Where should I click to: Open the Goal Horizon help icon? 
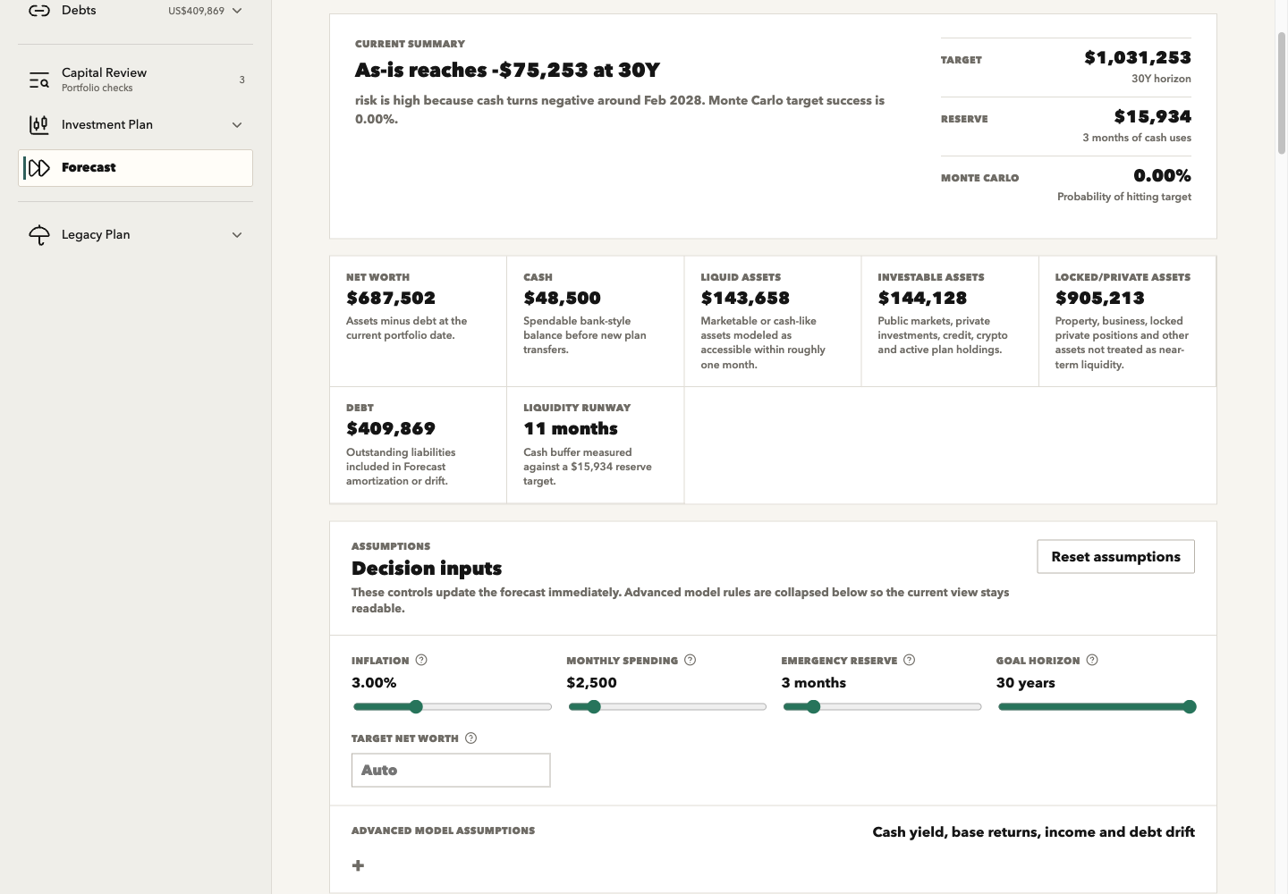click(x=1091, y=660)
